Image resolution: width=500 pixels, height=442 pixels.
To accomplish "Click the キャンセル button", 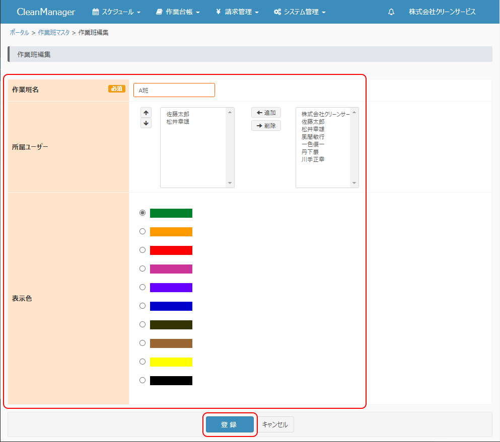I will tap(275, 424).
